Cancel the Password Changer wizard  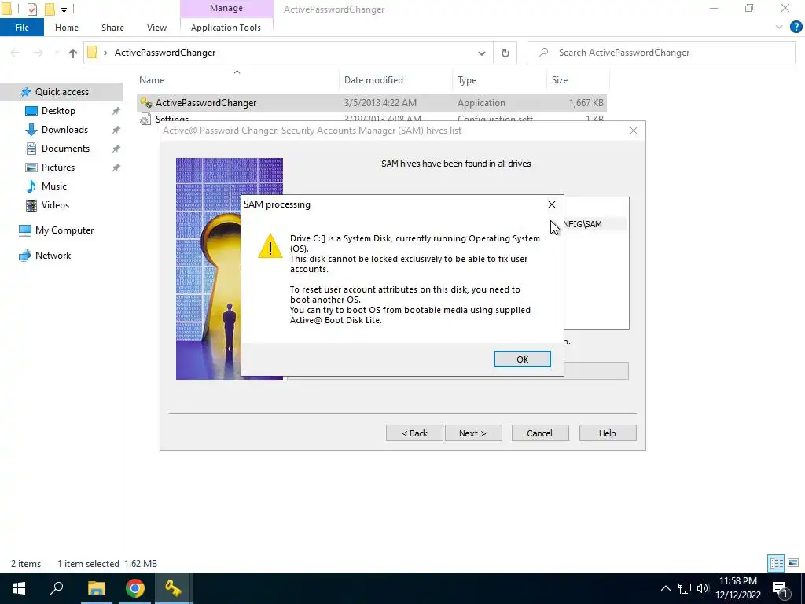pos(539,433)
